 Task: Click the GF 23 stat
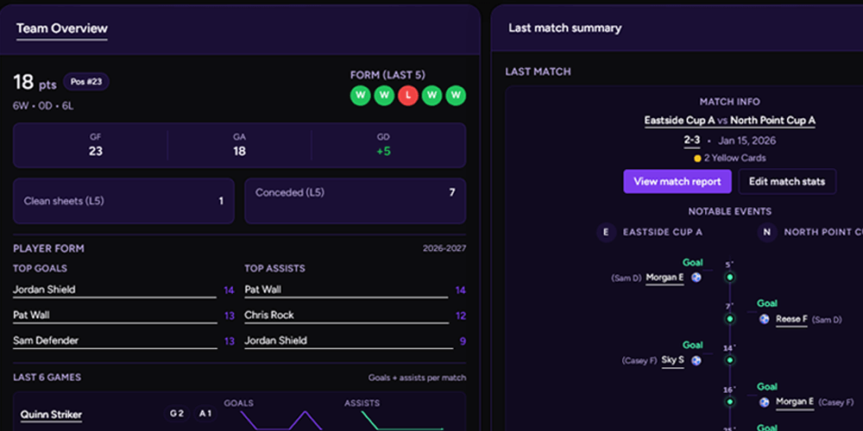[96, 145]
